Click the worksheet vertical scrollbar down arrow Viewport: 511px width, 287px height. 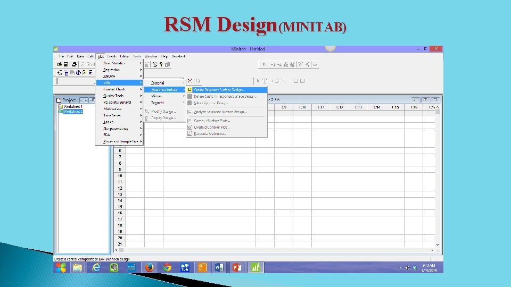coord(438,244)
